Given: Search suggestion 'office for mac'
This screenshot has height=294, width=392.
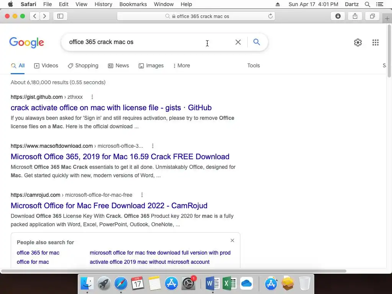Looking at the screenshot, I should (33, 262).
